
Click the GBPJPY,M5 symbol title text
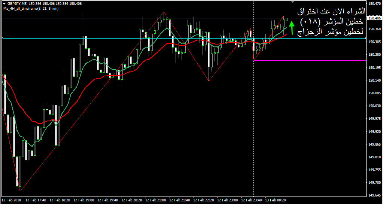(17, 3)
